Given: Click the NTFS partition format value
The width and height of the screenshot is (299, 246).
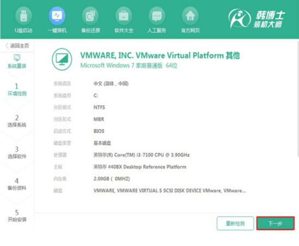Looking at the screenshot, I should point(99,107).
